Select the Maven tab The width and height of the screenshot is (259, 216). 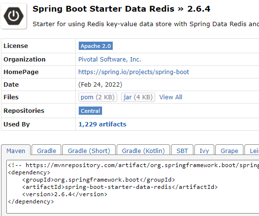[16, 150]
